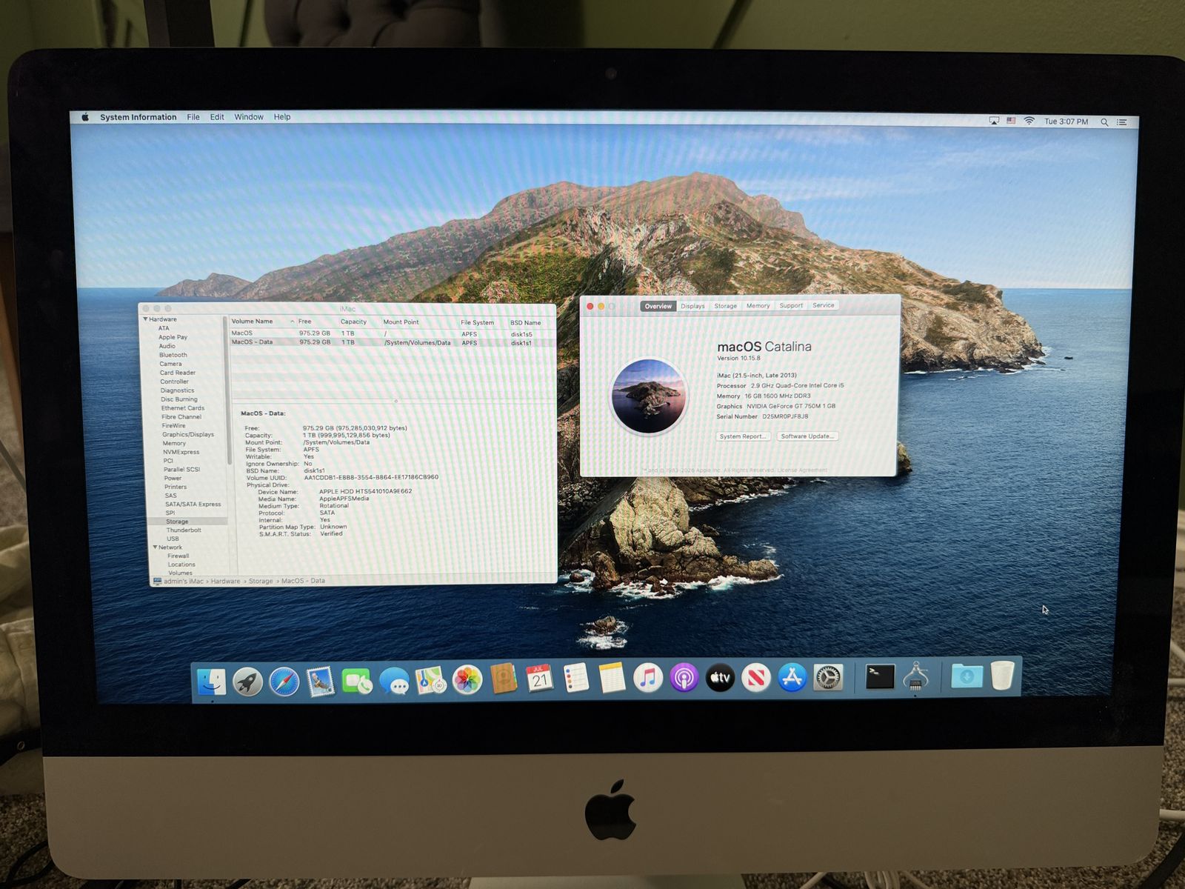Open Mail stamp icon in Dock
This screenshot has width=1185, height=889.
(x=321, y=681)
